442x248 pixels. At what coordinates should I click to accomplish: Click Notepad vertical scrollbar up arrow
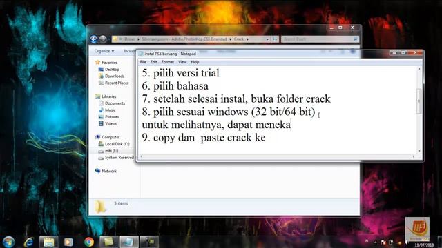(419, 69)
